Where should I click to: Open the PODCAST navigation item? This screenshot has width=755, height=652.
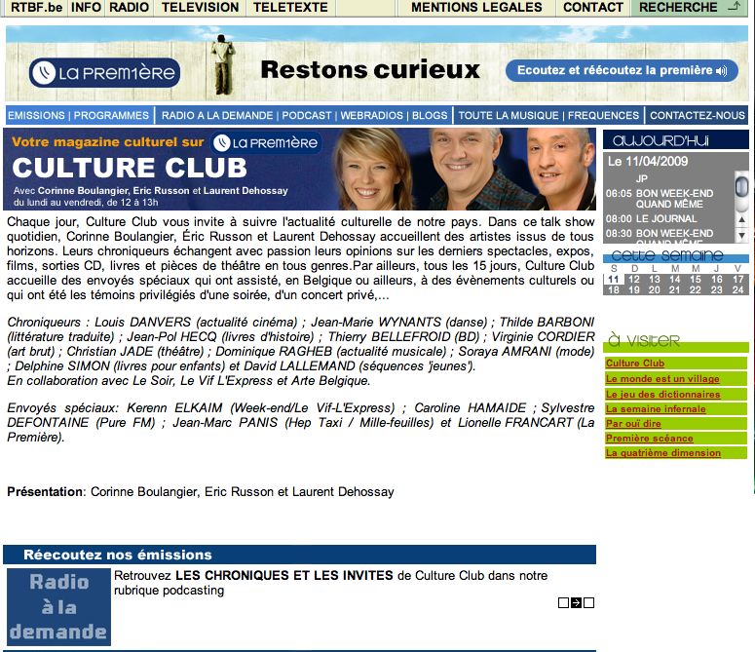tap(307, 115)
